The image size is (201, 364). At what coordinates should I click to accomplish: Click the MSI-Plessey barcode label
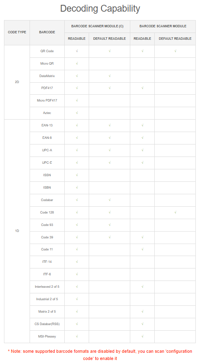pyautogui.click(x=47, y=336)
